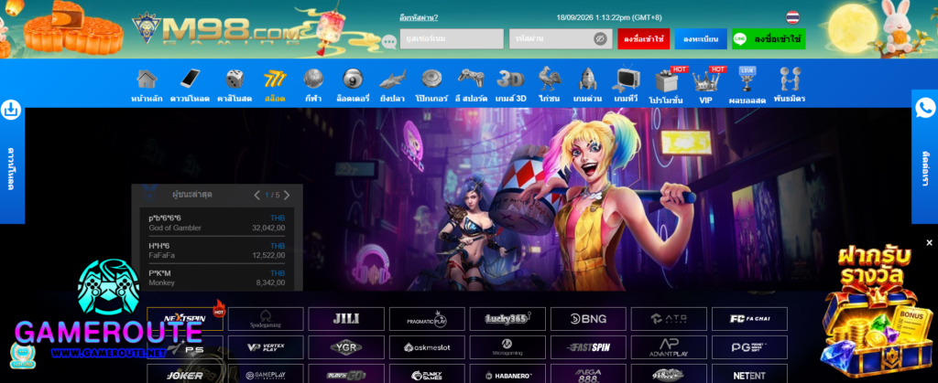This screenshot has width=938, height=383.
Task: Click the WhatsApp icon on right side tab
Action: click(925, 108)
